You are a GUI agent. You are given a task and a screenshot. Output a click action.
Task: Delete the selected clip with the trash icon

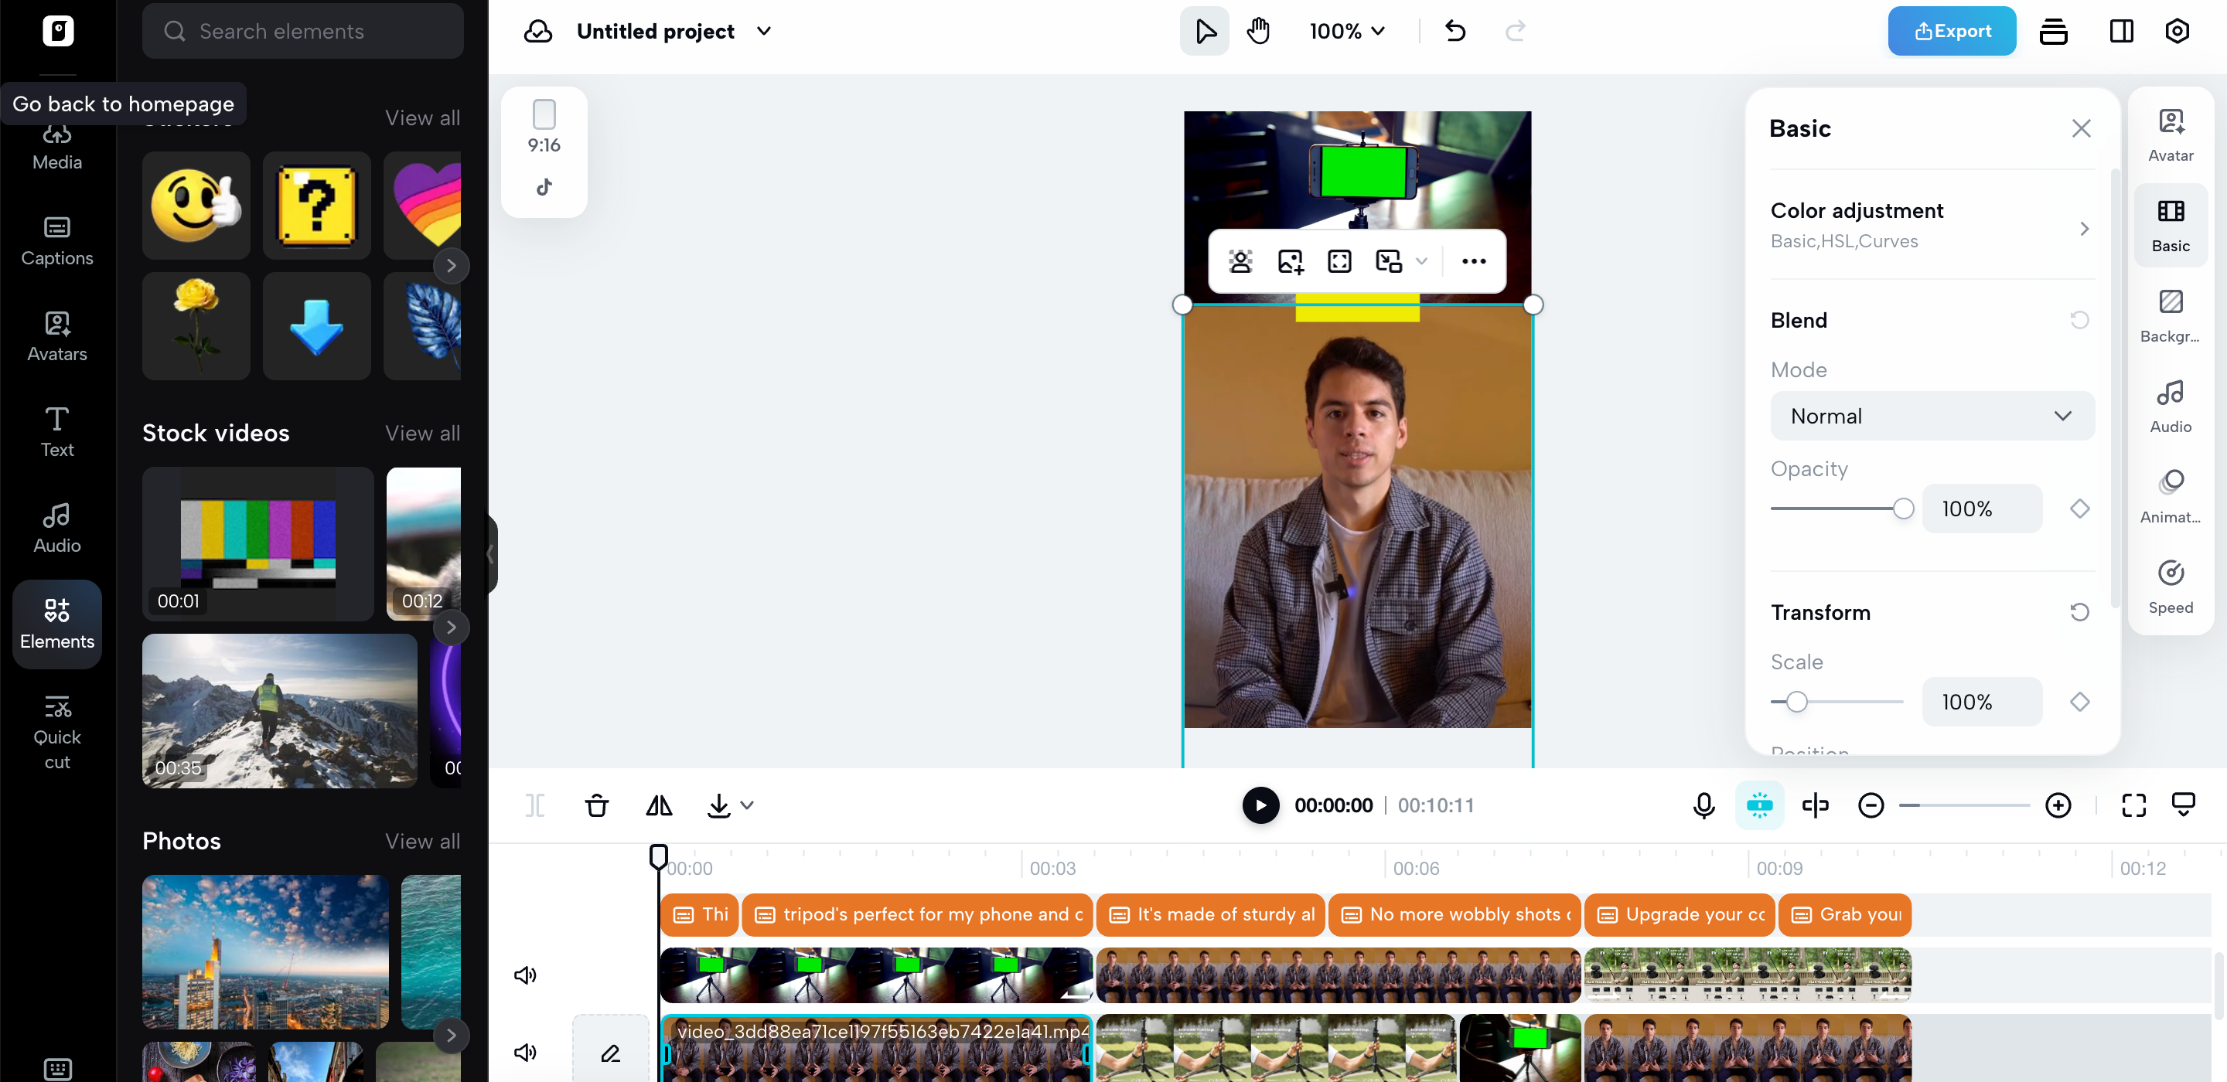tap(596, 805)
